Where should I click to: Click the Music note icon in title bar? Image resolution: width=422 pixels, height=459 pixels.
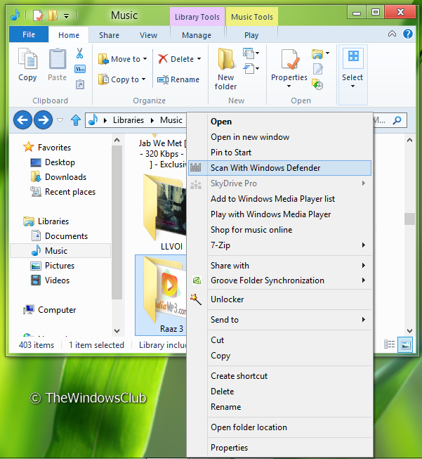pyautogui.click(x=15, y=15)
